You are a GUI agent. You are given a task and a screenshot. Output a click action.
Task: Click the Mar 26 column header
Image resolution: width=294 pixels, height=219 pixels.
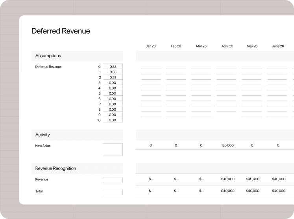201,46
